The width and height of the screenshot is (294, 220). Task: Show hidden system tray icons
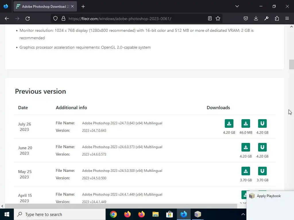tap(243, 214)
